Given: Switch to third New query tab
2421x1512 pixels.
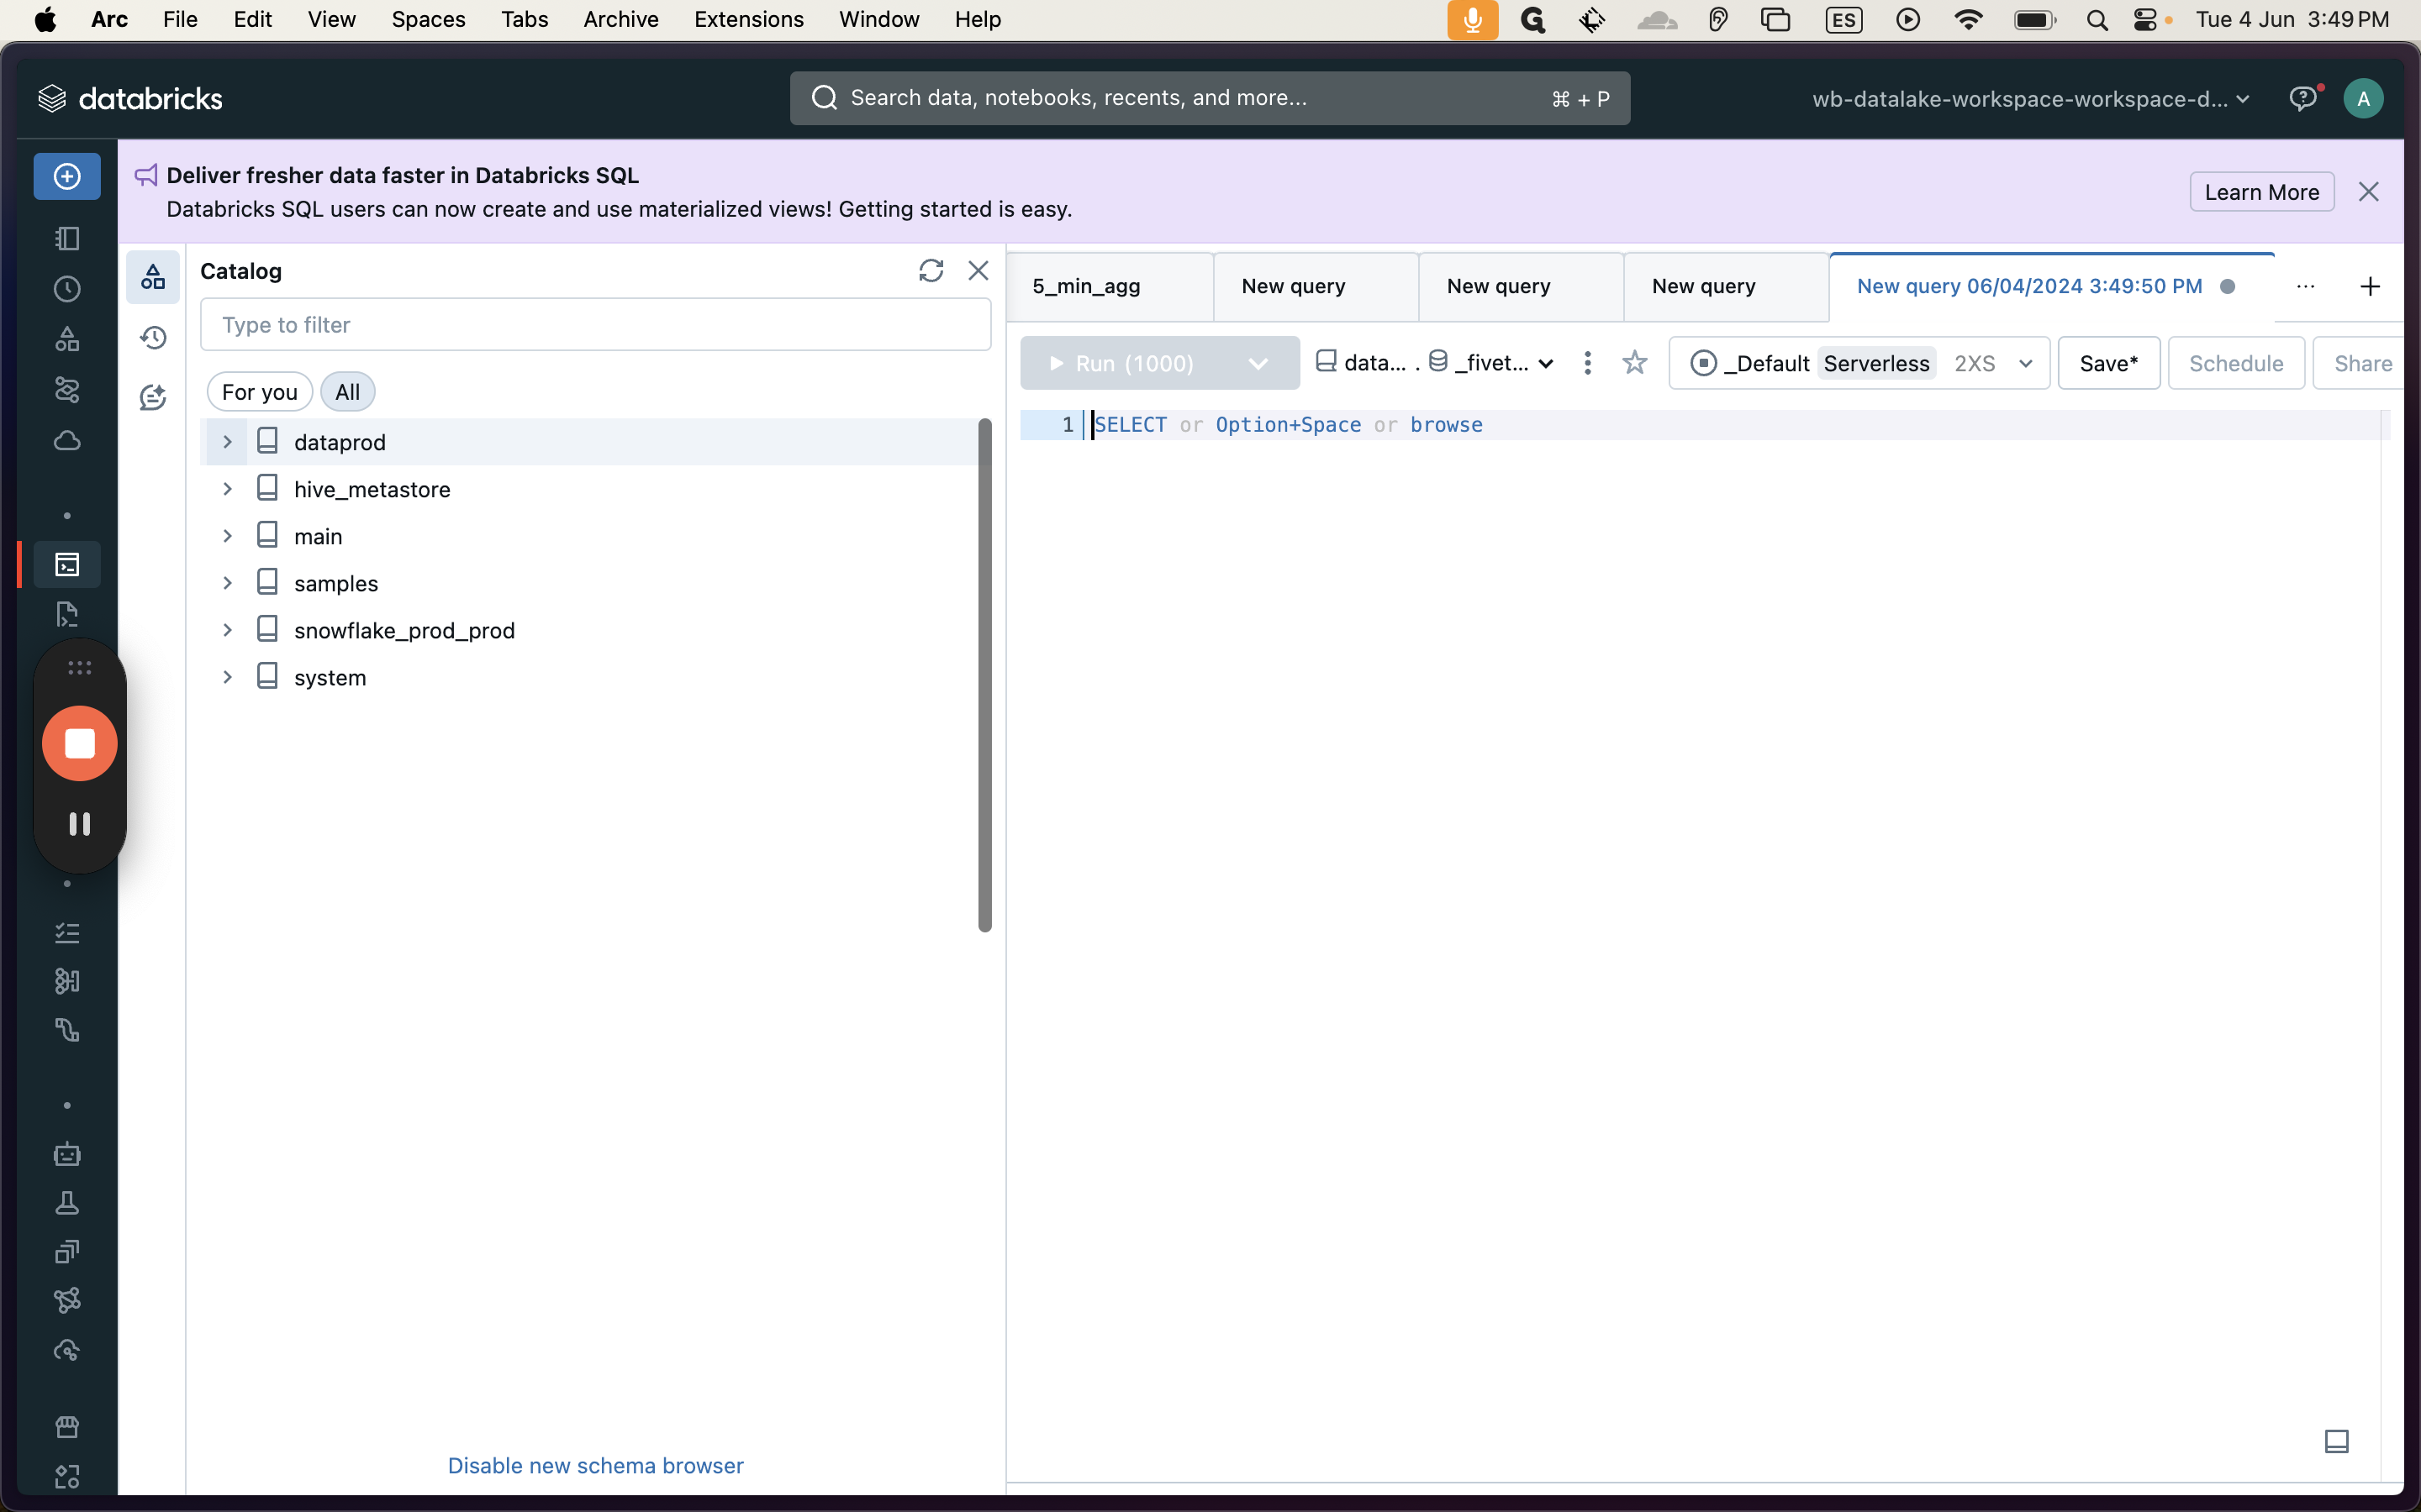Looking at the screenshot, I should 1726,287.
